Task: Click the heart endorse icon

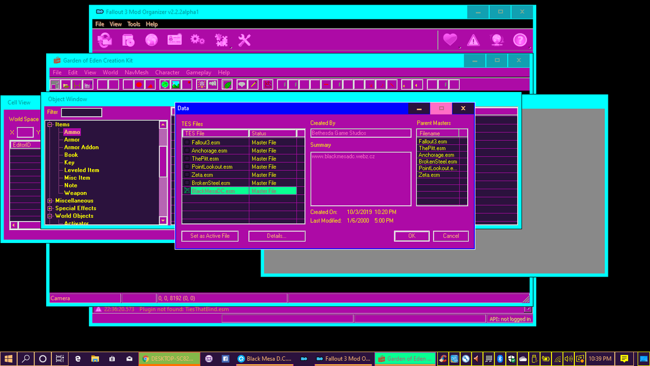Action: [x=450, y=40]
